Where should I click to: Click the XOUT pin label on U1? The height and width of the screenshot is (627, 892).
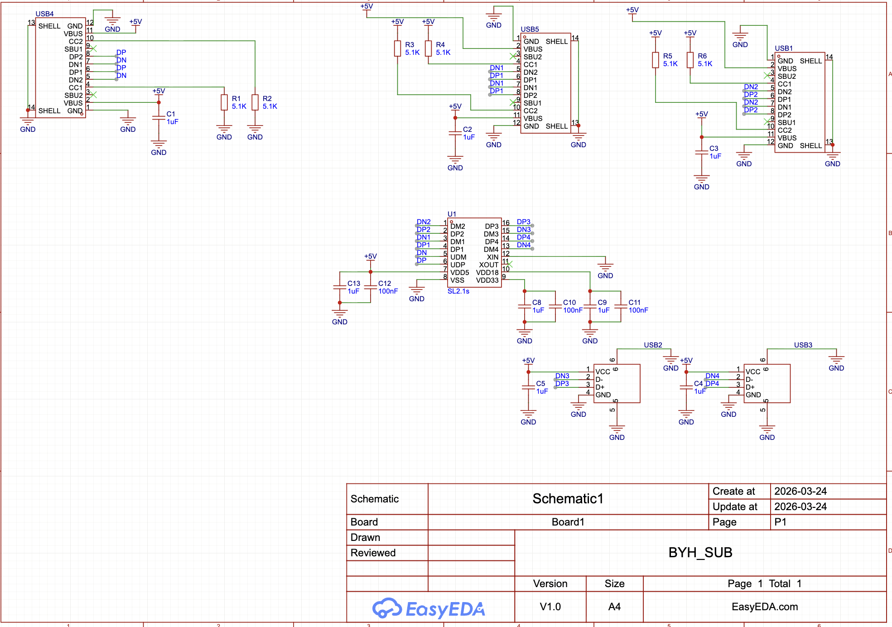tap(488, 265)
